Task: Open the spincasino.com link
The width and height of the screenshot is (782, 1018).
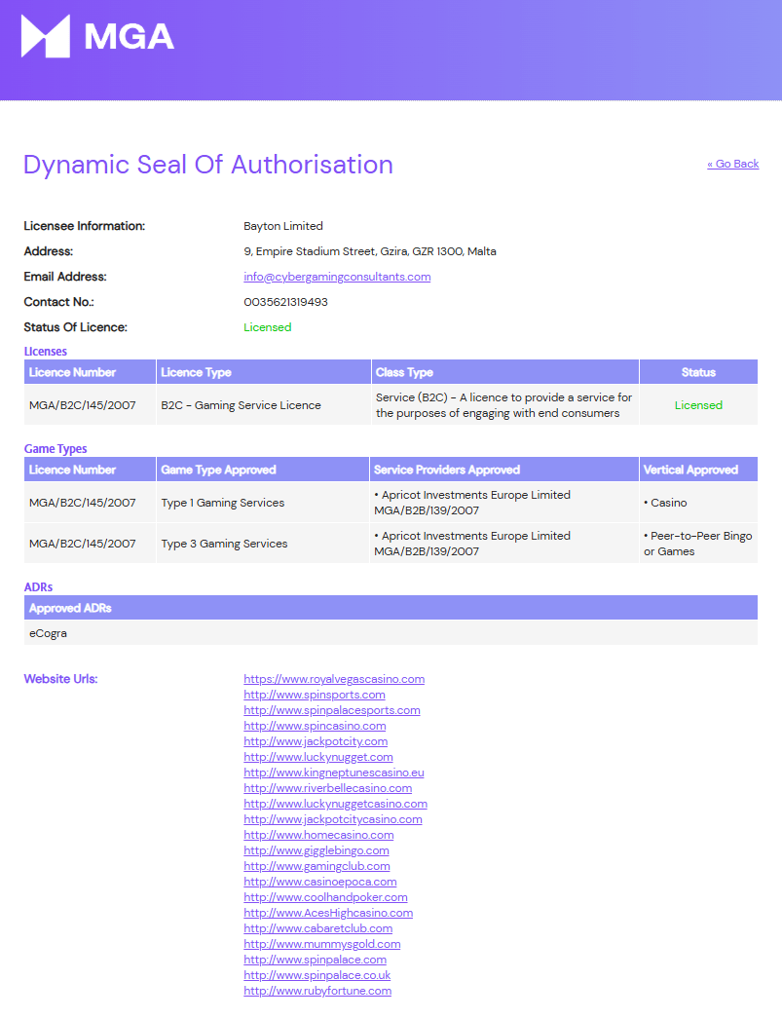Action: coord(315,726)
